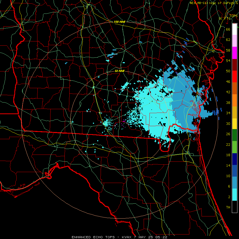
Task: Select the "46" legend value
Action: tap(228, 82)
